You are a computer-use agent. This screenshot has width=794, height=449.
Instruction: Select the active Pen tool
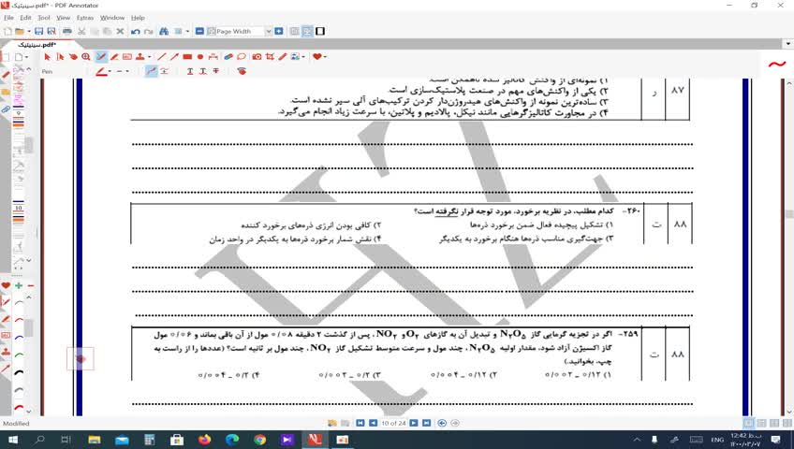101,57
